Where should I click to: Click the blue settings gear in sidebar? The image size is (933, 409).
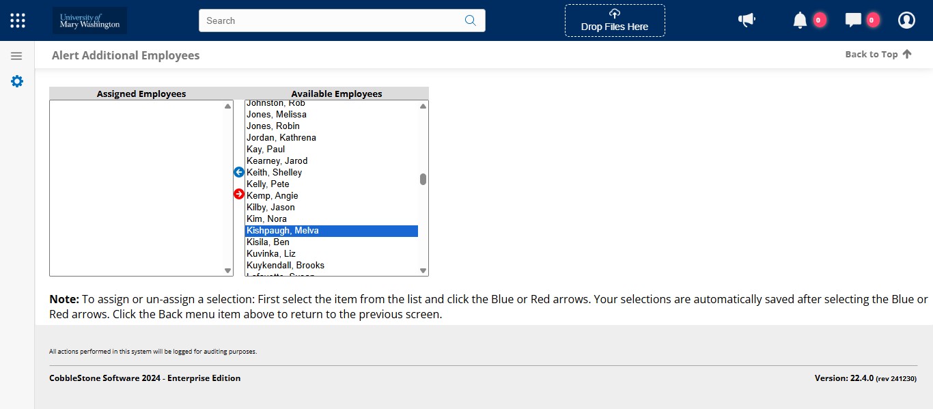coord(16,81)
